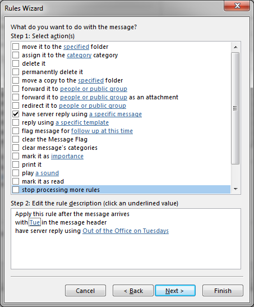Click the action list scrollbar thumb
The width and height of the screenshot is (254, 307).
coord(235,108)
